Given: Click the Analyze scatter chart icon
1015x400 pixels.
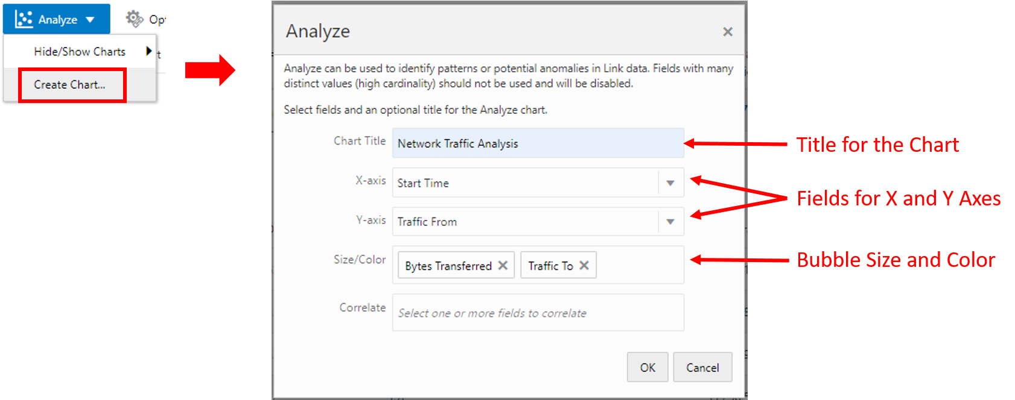Looking at the screenshot, I should click(24, 19).
